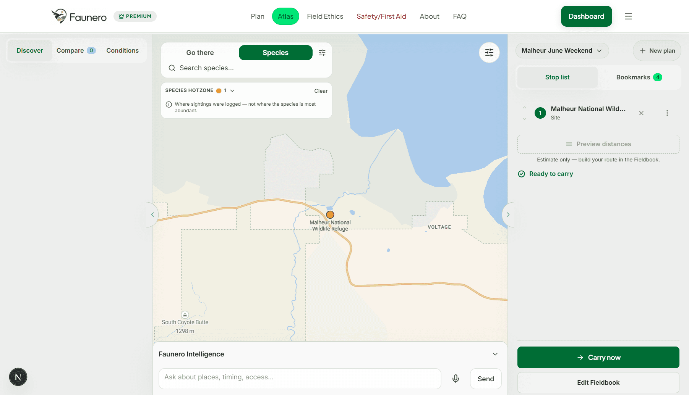
Task: Click the hotzone info icon
Action: [x=169, y=104]
